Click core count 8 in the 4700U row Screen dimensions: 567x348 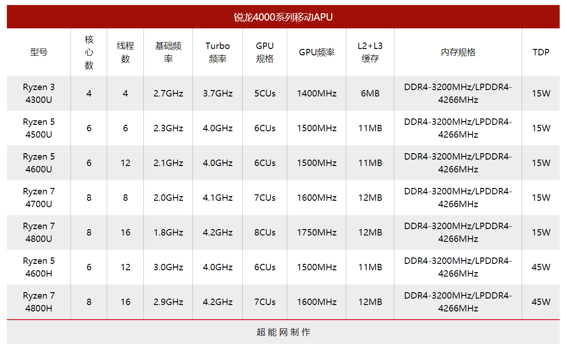click(89, 198)
